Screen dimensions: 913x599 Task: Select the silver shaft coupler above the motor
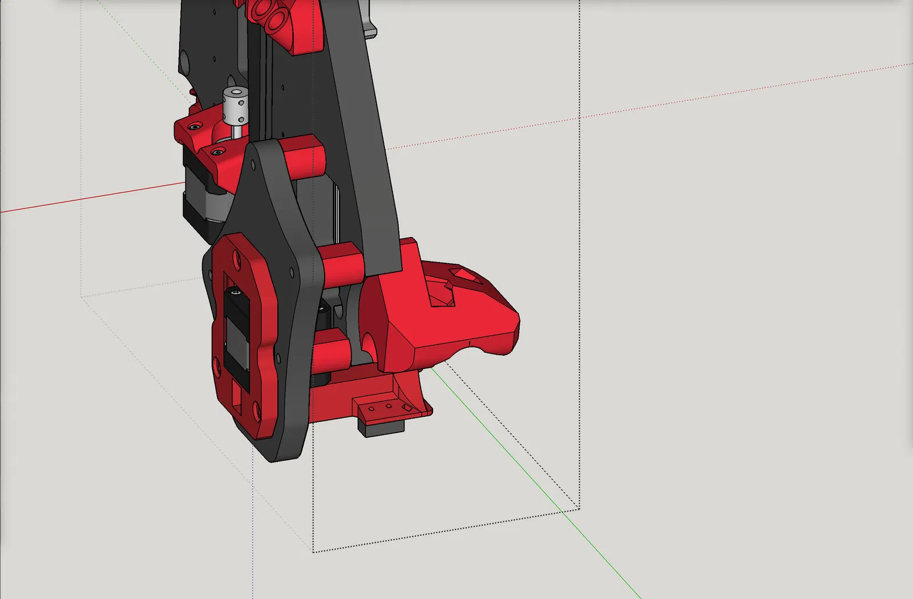pos(236,106)
